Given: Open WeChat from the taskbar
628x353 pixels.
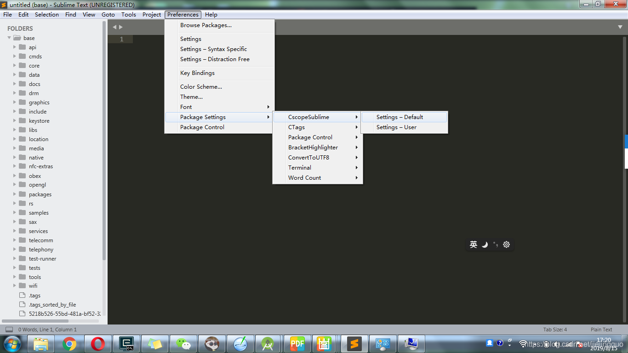Looking at the screenshot, I should 183,344.
